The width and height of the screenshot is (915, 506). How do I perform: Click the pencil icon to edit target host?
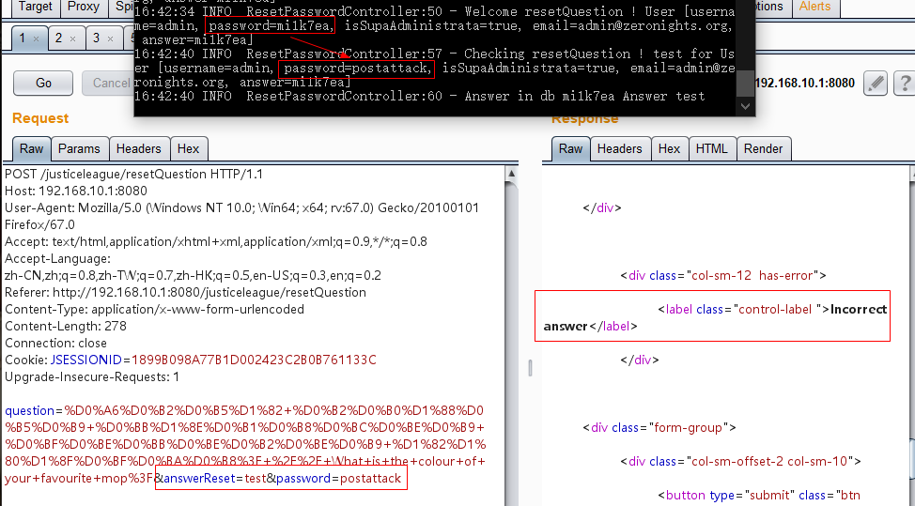tap(875, 84)
